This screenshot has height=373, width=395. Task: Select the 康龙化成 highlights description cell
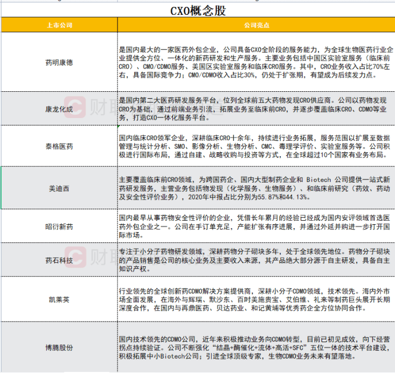click(256, 108)
